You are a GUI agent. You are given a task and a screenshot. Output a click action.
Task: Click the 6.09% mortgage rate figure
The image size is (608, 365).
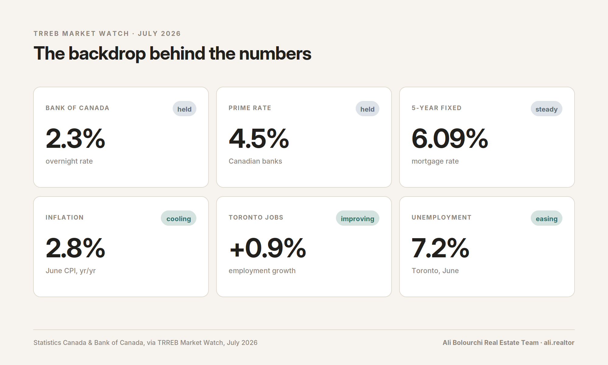(450, 139)
